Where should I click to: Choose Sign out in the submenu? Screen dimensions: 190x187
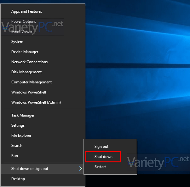pyautogui.click(x=110, y=147)
